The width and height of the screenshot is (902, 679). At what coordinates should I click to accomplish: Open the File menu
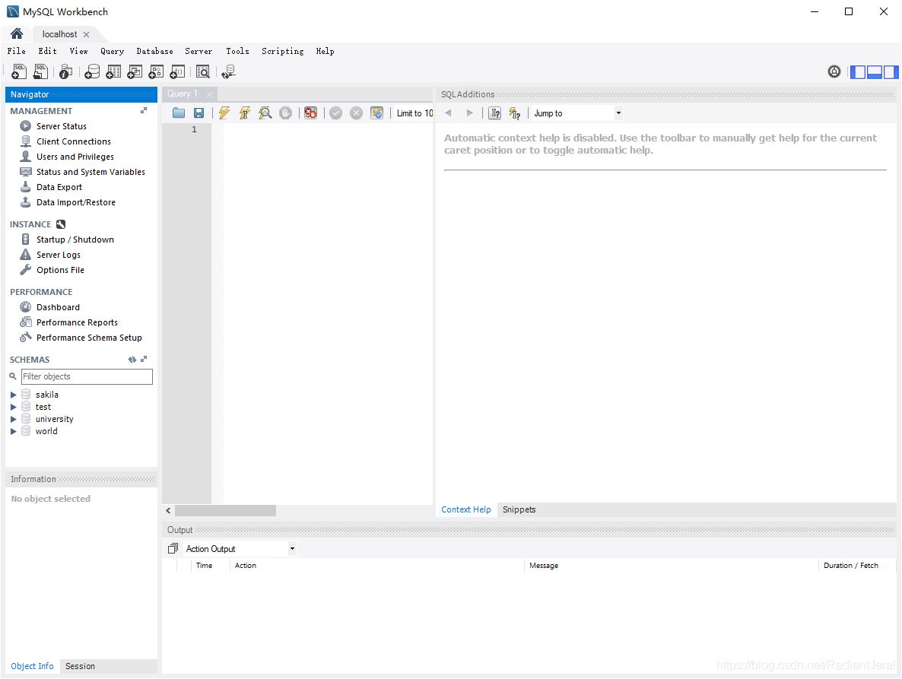(x=16, y=51)
